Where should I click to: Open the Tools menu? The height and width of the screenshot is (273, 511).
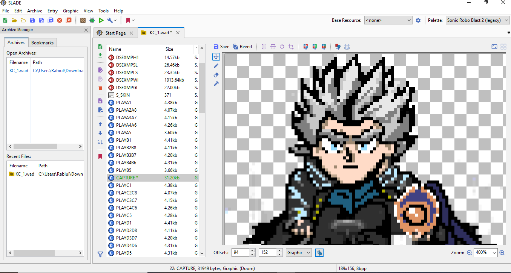tap(103, 11)
